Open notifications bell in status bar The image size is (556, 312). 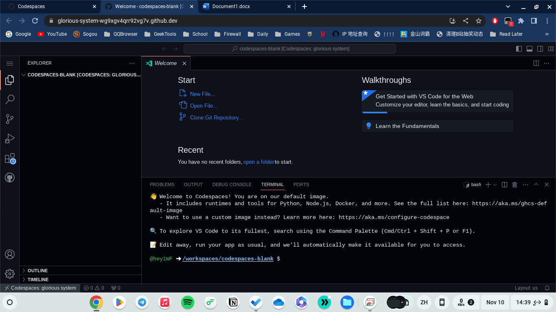point(547,288)
